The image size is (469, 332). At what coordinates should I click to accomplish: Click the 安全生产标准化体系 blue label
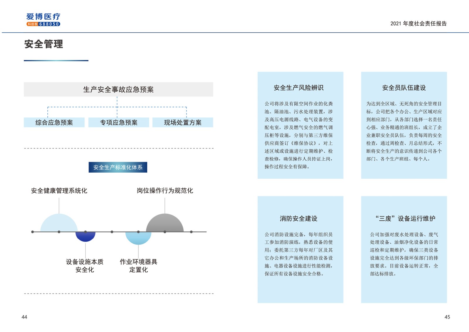(118, 167)
